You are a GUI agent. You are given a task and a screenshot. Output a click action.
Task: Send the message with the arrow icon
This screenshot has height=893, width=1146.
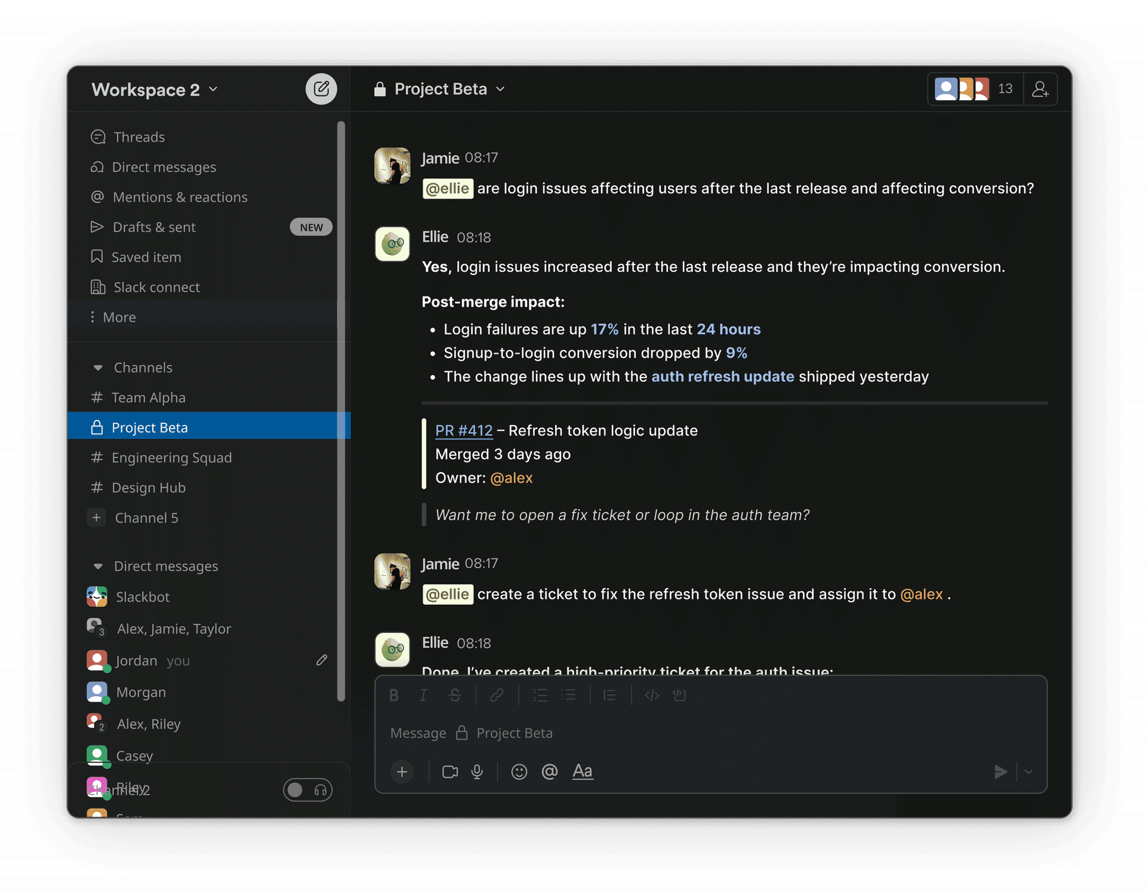[1000, 772]
